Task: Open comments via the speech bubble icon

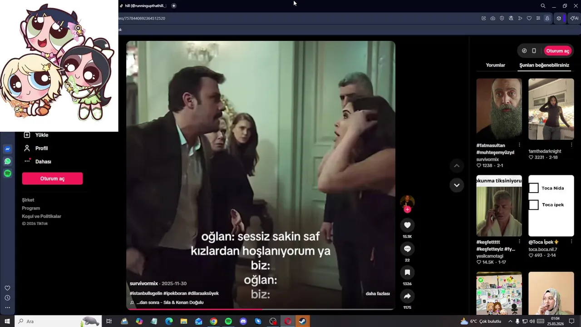Action: point(407,249)
